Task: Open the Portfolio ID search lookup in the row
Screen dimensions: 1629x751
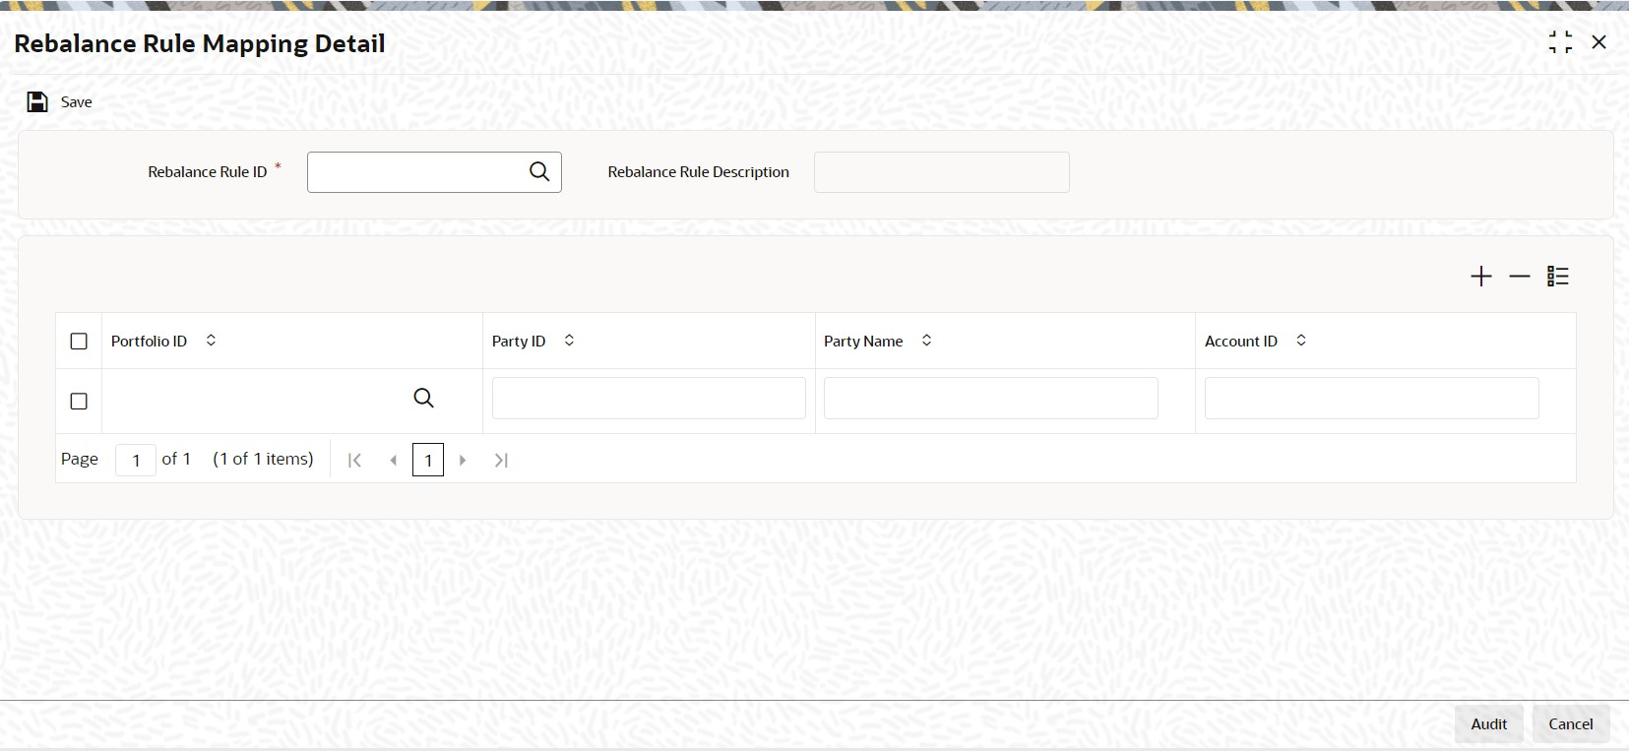Action: 423,398
